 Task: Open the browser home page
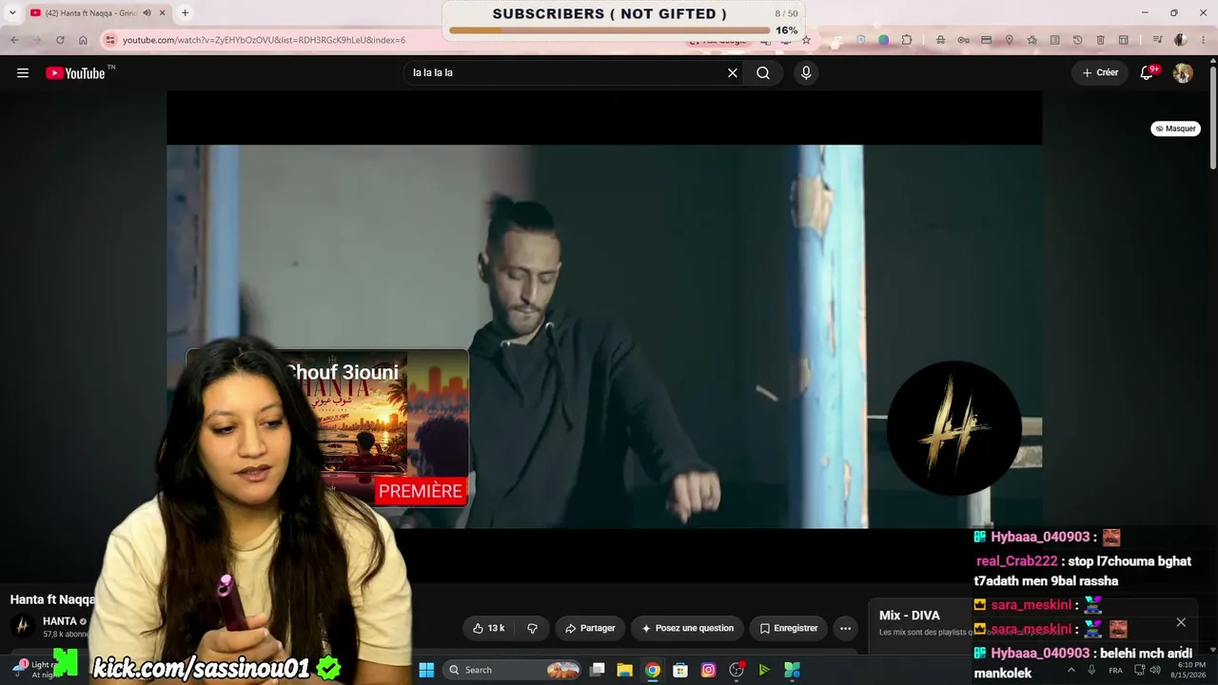83,40
